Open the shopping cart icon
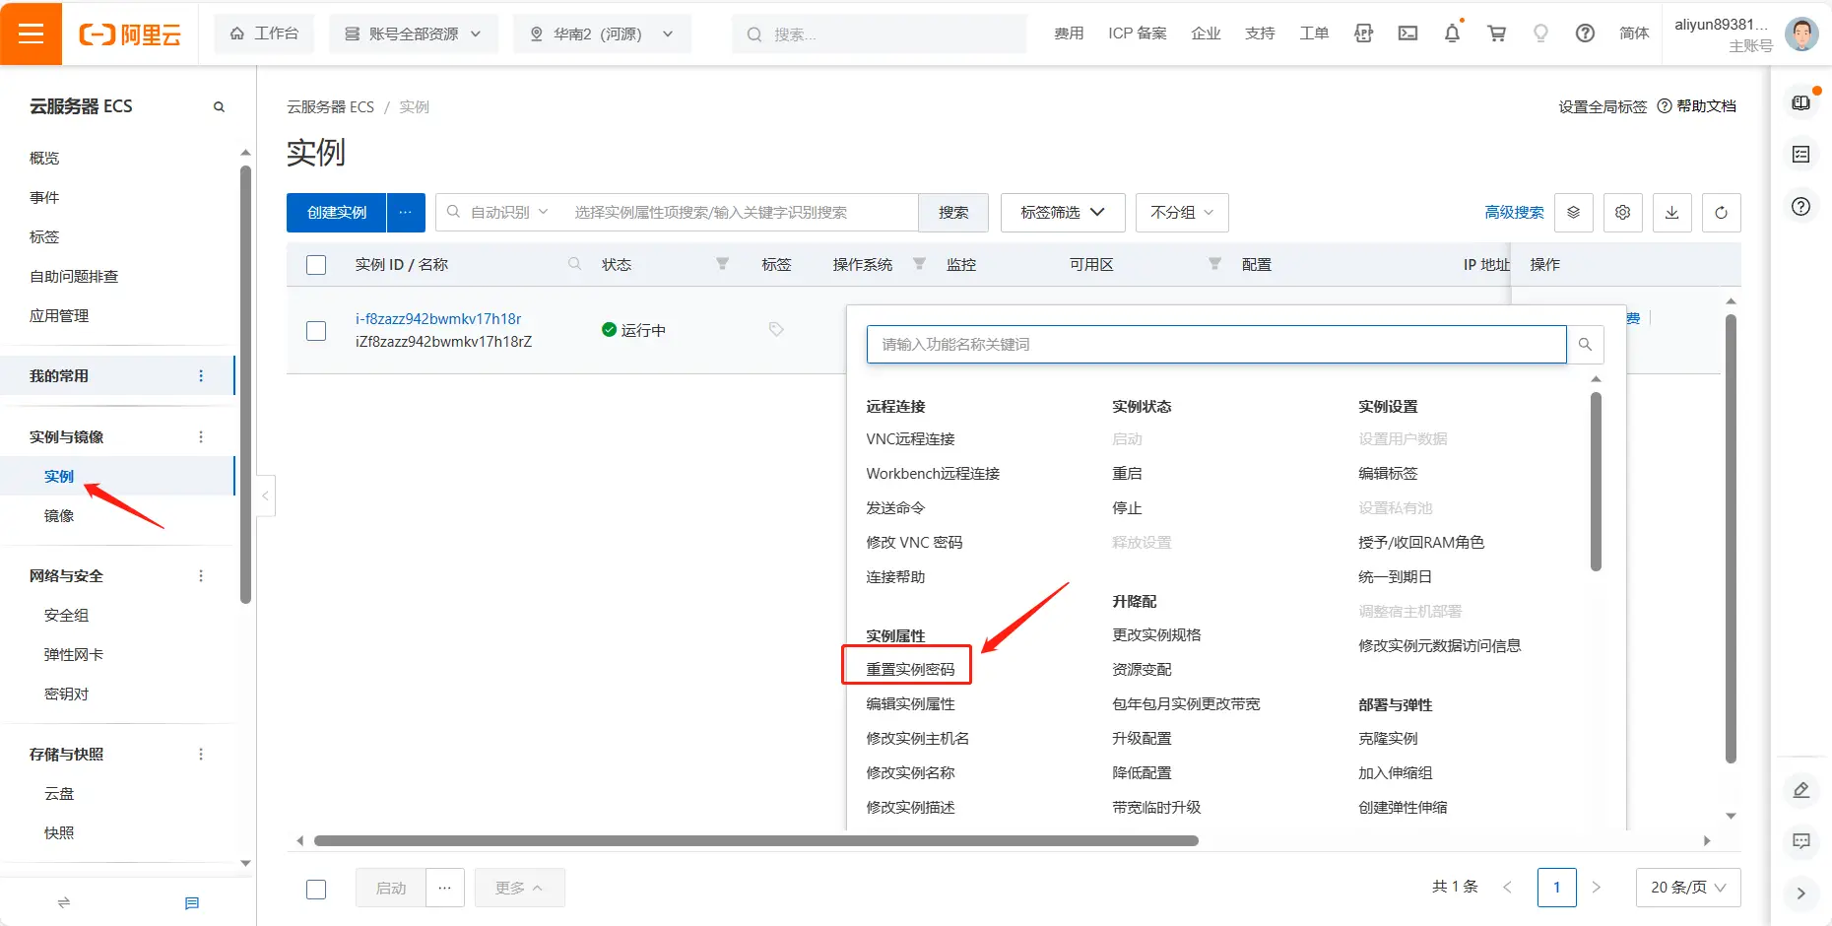1832x926 pixels. (1496, 33)
